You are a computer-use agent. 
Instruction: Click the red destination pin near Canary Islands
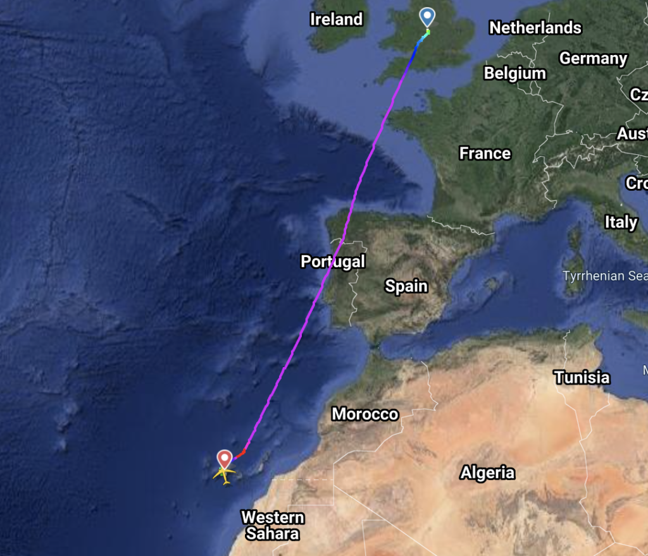(225, 459)
